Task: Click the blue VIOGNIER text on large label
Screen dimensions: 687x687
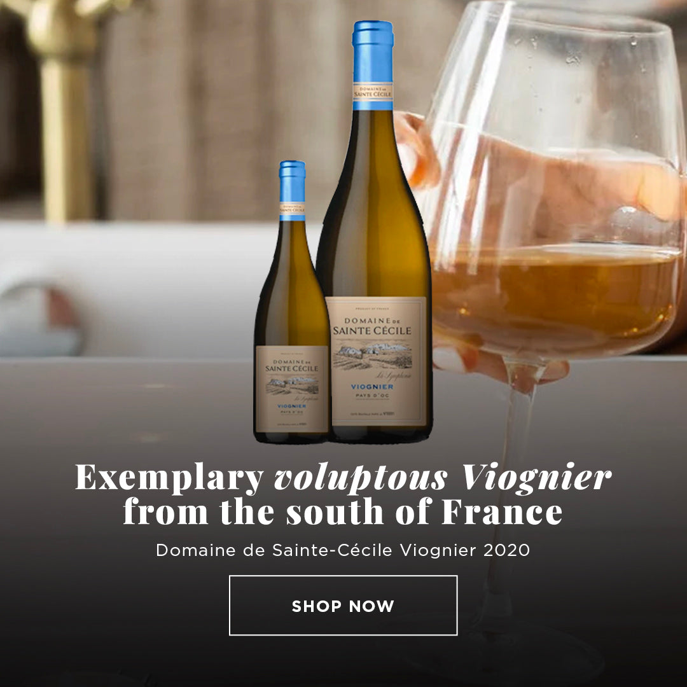Action: click(372, 387)
